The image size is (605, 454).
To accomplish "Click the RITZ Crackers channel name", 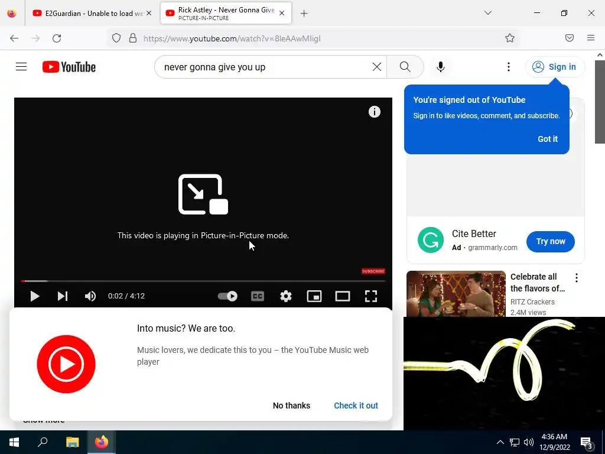I will tap(532, 302).
